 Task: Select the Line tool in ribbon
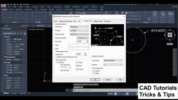click(4, 15)
